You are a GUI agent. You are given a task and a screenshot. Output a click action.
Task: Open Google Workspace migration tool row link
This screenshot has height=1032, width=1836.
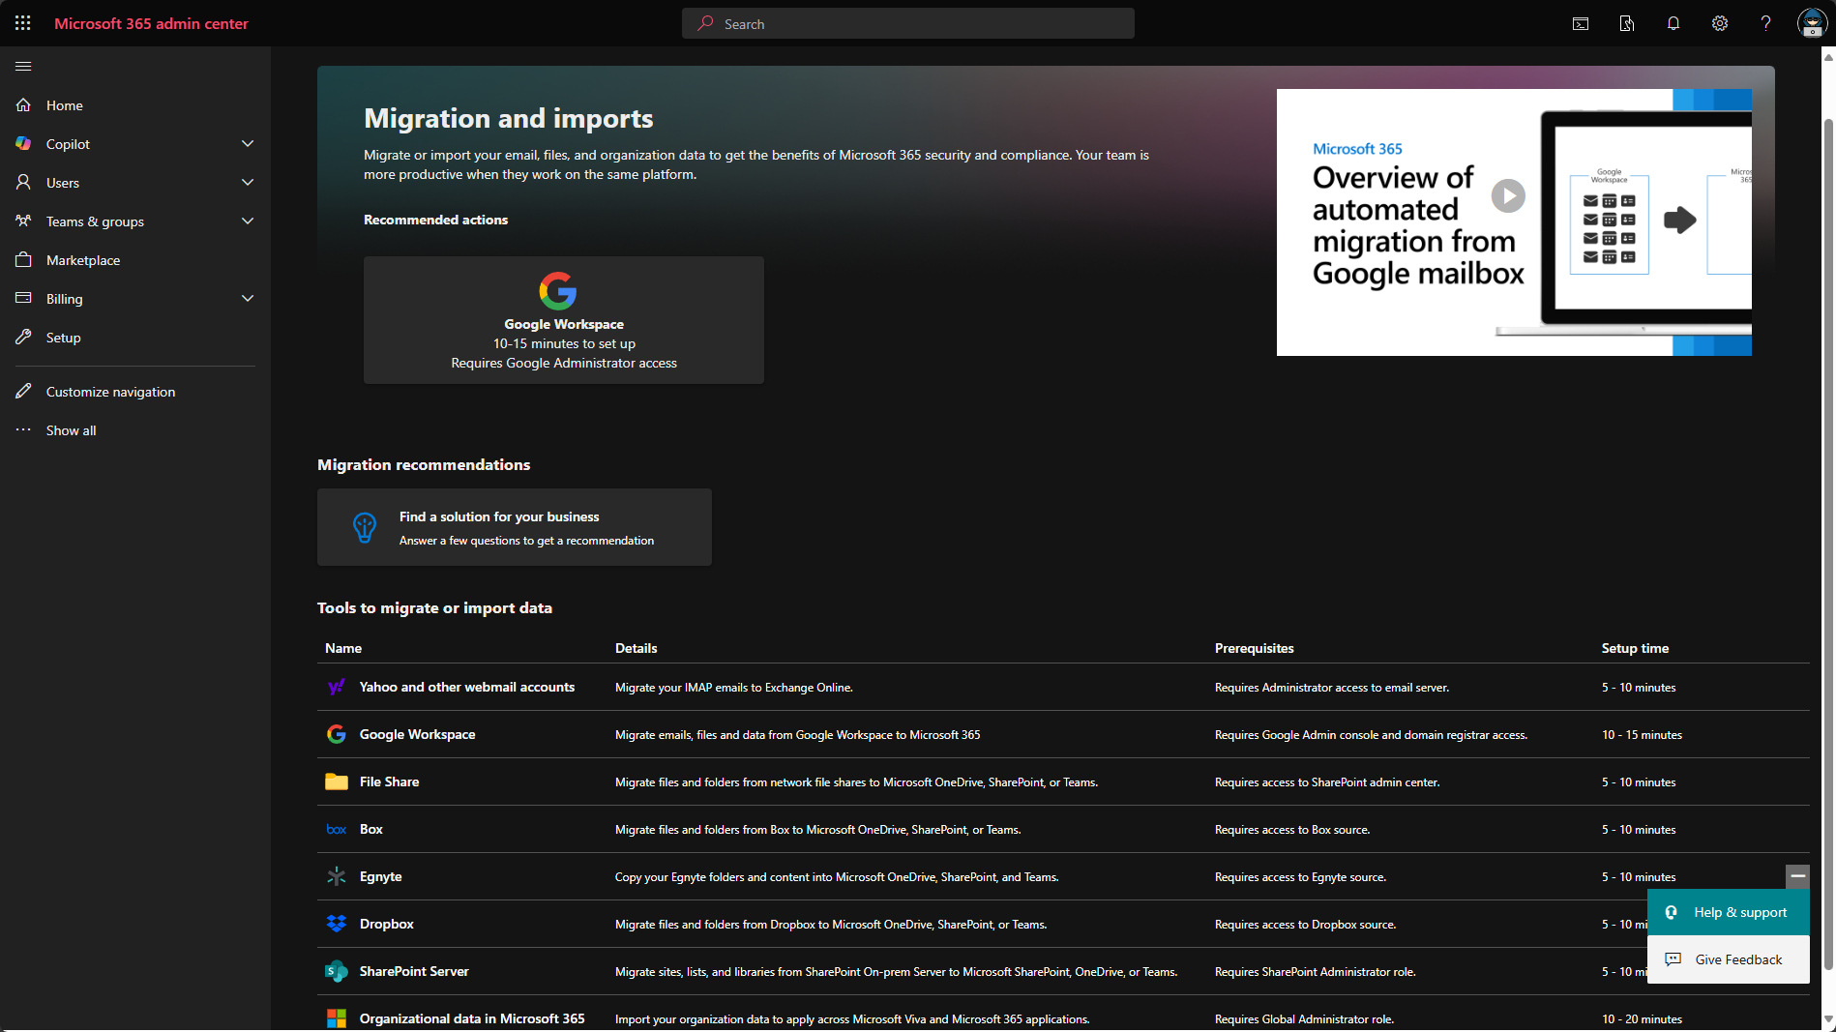pos(417,734)
